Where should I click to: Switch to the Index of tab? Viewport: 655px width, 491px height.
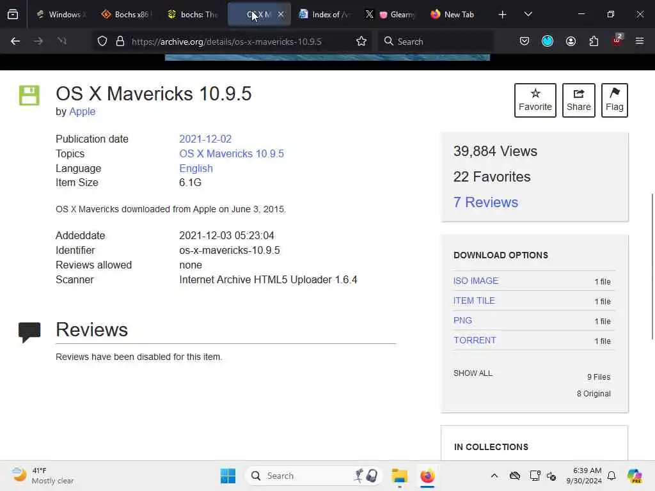pyautogui.click(x=324, y=14)
